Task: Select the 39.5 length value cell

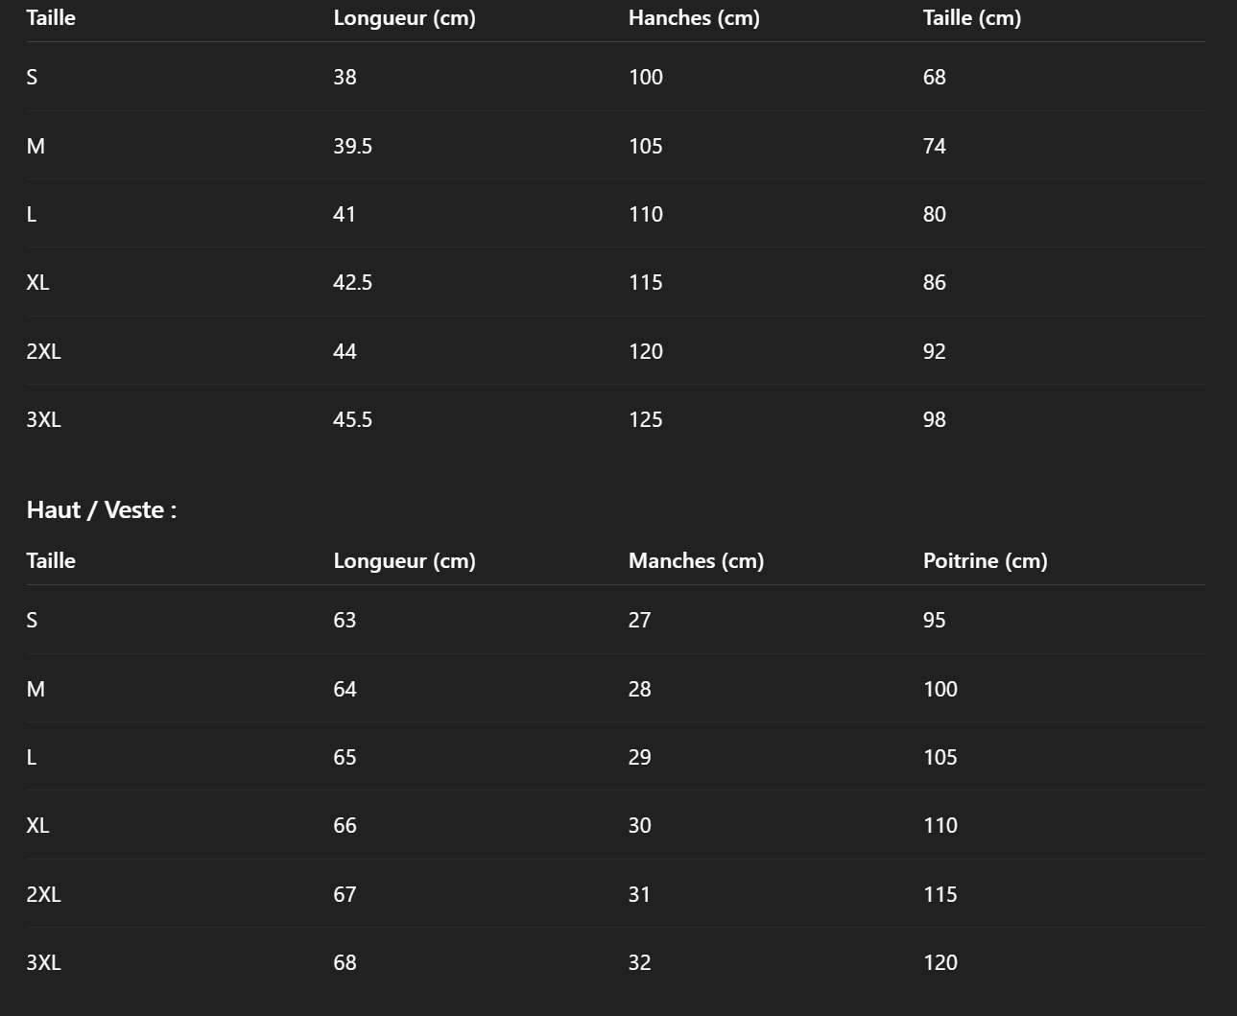Action: (352, 146)
